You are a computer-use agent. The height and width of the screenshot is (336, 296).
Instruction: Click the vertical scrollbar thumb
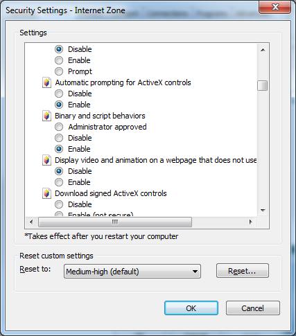point(263,85)
